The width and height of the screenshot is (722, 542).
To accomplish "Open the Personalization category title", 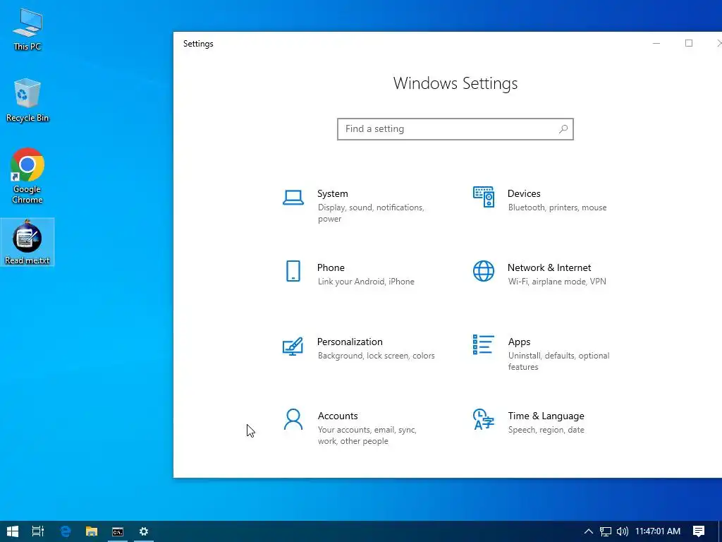I will pos(350,342).
